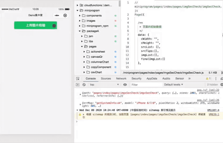223x143 pixels.
Task: Switch to the Sensor tab
Action: [x=180, y=78]
